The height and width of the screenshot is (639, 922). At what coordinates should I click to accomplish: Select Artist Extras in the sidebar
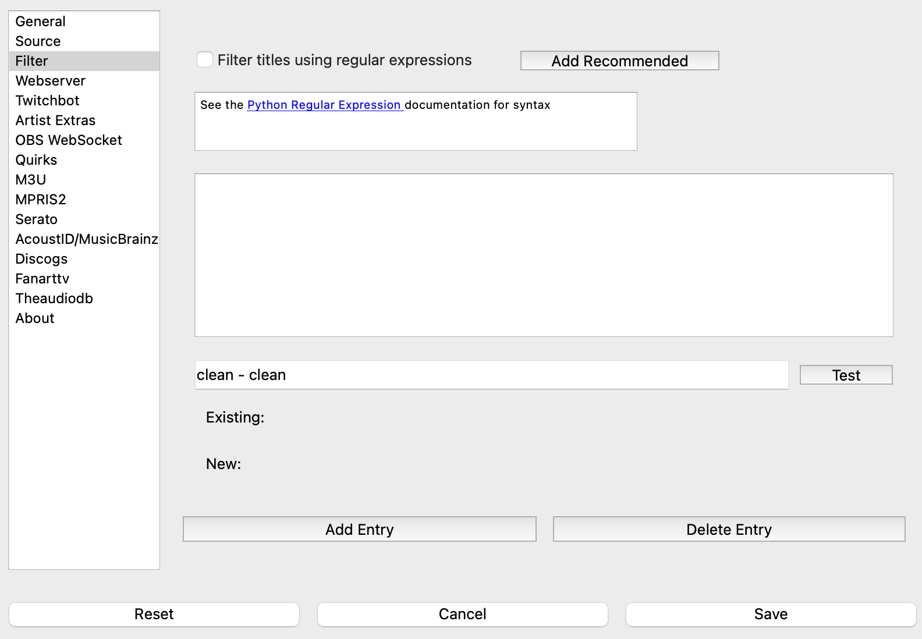click(56, 120)
